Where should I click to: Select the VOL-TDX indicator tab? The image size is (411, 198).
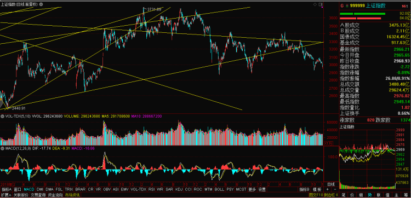(139, 189)
